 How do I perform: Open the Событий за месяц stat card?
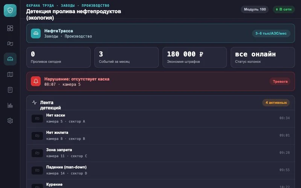(127, 58)
